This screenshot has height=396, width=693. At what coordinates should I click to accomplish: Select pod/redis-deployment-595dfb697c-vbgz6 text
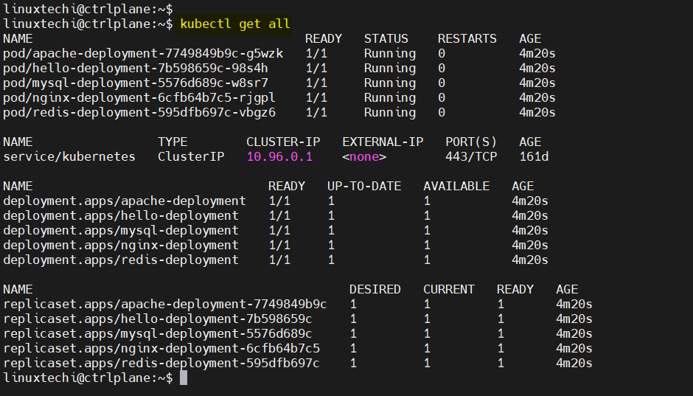pos(139,113)
